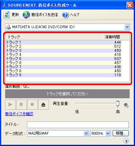The height and width of the screenshot is (146, 135).
Task: Sort by the 演奏時間 column header
Action: tap(111, 37)
